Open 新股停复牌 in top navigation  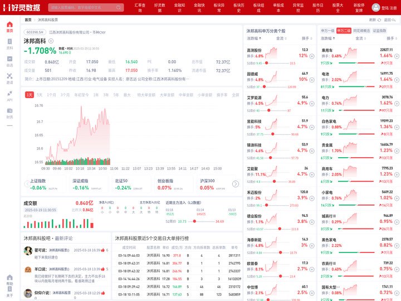359,8
